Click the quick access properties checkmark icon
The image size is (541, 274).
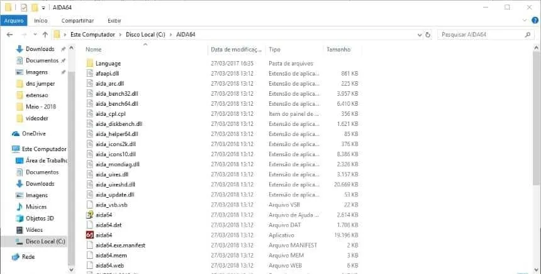(24, 8)
